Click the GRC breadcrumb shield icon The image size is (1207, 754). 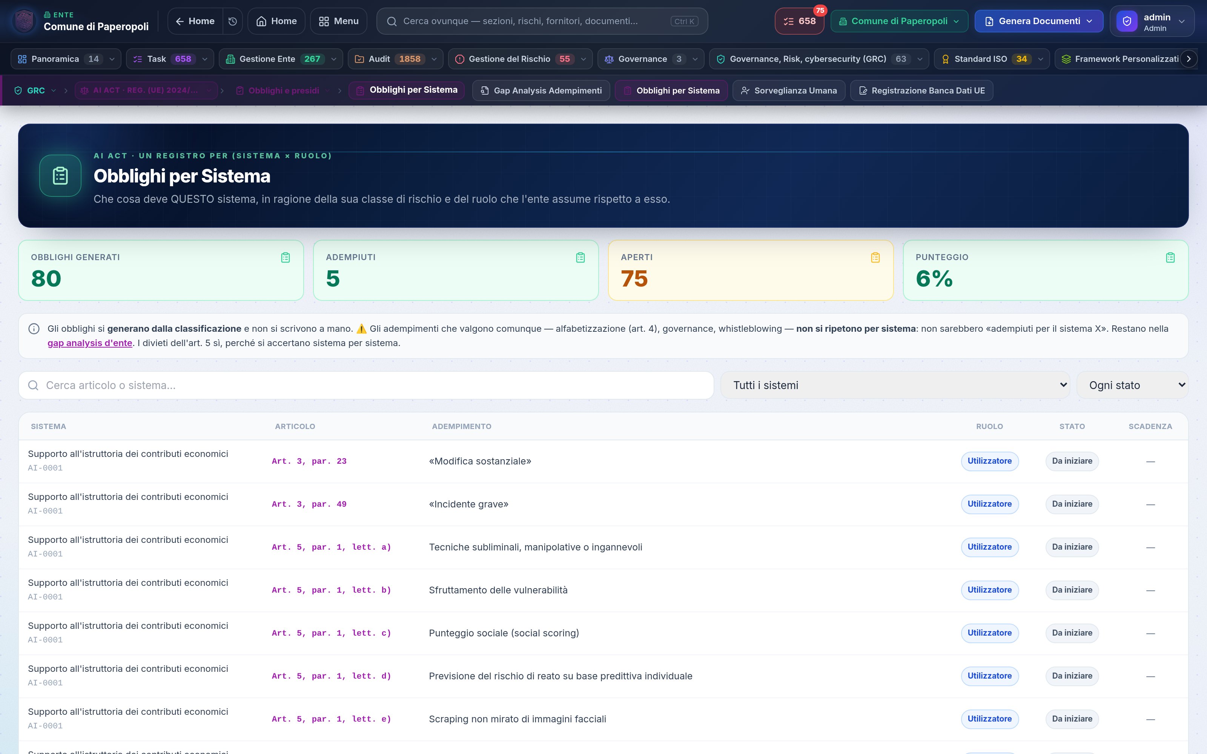tap(18, 90)
